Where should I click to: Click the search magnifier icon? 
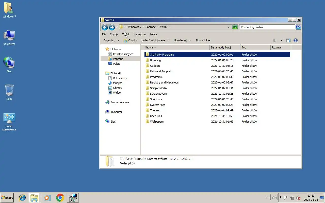pyautogui.click(x=298, y=27)
